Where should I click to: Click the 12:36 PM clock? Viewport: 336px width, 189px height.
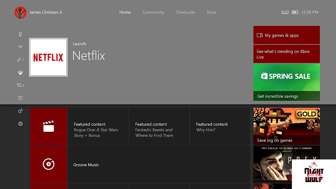[x=310, y=12]
